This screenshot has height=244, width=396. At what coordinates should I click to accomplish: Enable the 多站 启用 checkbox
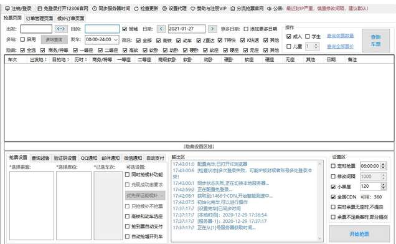(x=22, y=39)
